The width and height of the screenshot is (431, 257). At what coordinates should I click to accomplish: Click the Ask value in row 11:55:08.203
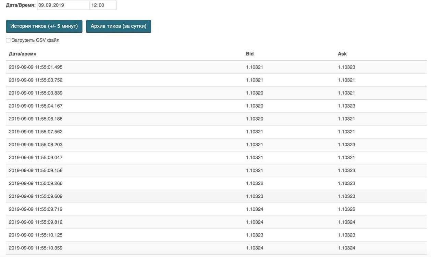(x=346, y=145)
